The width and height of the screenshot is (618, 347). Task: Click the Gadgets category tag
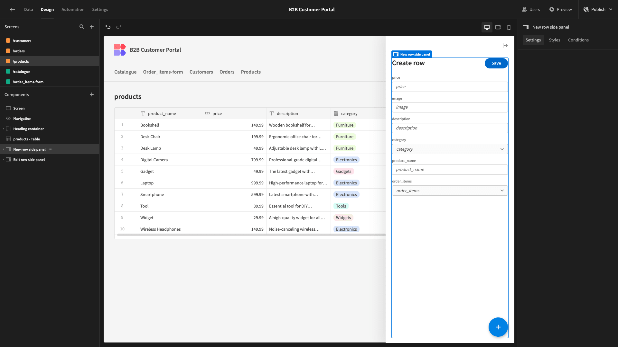coord(343,171)
